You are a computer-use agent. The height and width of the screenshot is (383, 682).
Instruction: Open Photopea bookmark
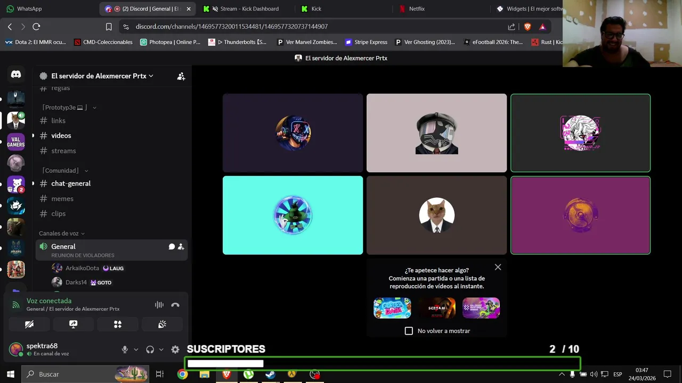pos(170,42)
